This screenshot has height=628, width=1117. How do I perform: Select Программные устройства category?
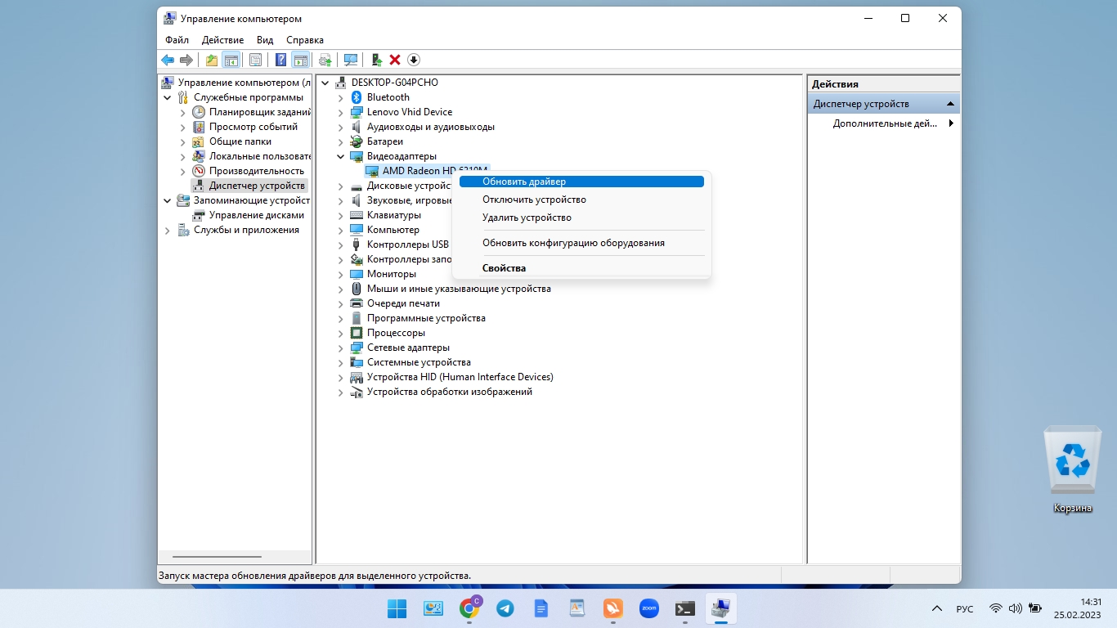426,318
